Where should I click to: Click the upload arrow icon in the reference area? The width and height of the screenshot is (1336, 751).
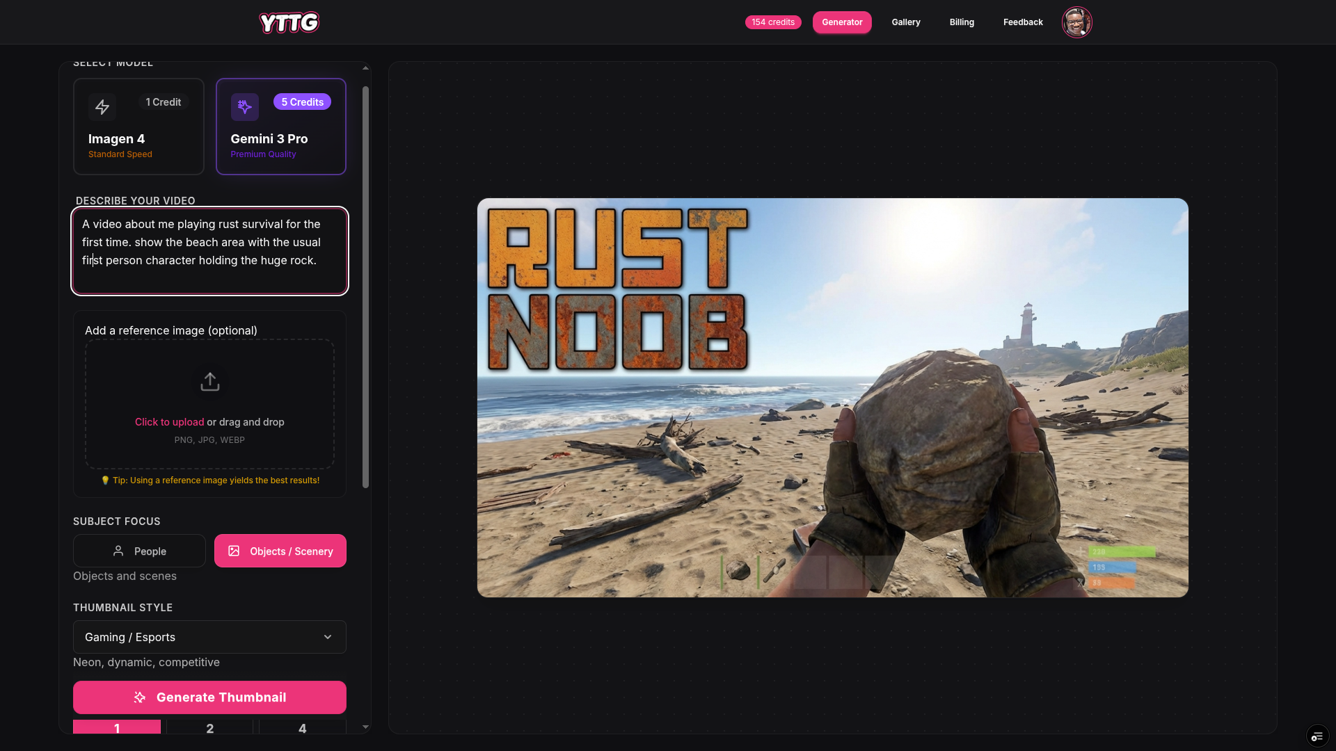(209, 382)
